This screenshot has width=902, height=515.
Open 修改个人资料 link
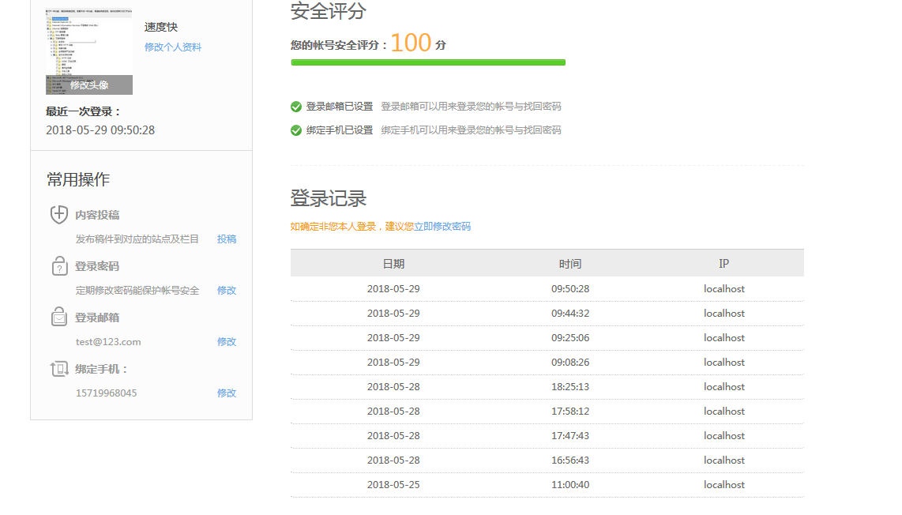[x=172, y=47]
